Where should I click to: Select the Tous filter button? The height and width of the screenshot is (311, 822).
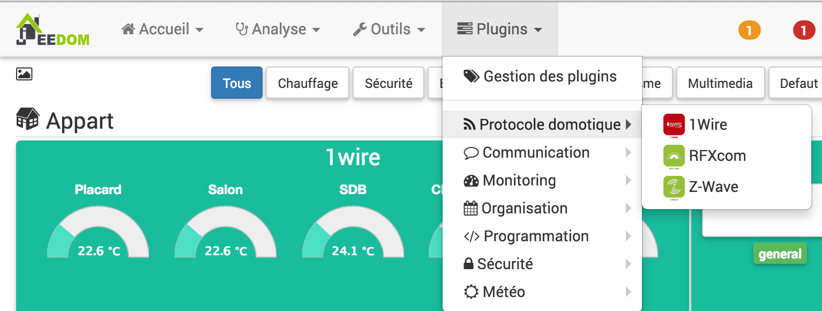[237, 83]
